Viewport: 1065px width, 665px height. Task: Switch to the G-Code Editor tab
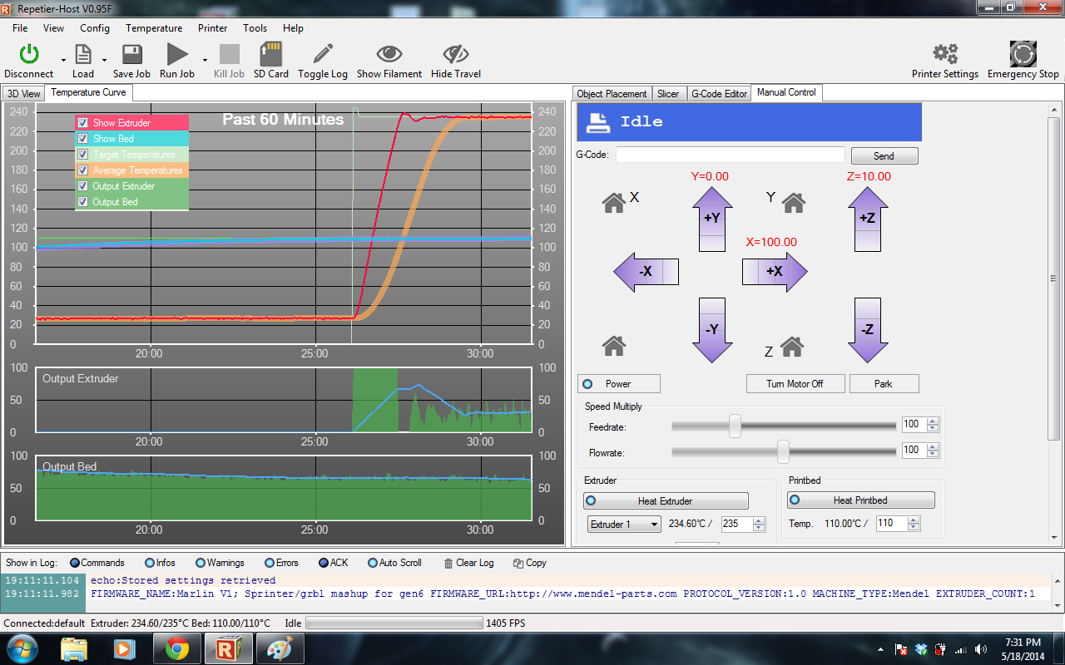[719, 94]
